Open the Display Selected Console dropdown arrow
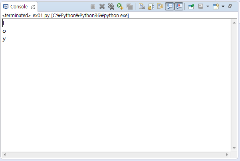Image resolution: width=240 pixels, height=161 pixels. coord(208,6)
